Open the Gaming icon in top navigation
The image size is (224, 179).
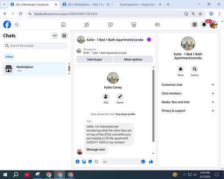click(157, 25)
